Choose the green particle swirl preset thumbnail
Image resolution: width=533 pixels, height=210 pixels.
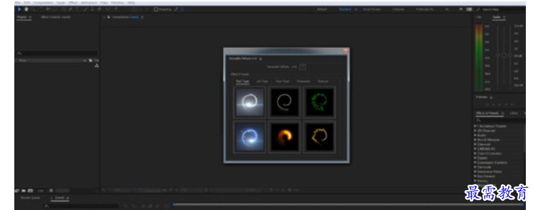tap(319, 101)
